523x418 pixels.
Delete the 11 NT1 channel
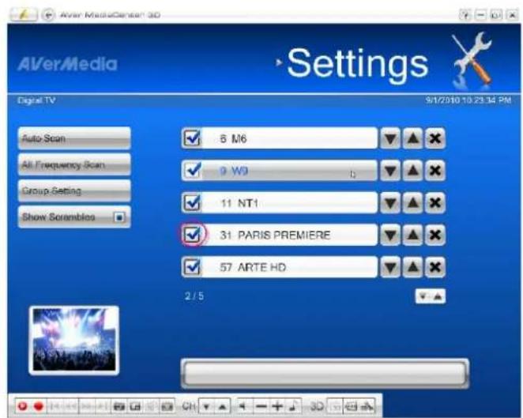[435, 202]
